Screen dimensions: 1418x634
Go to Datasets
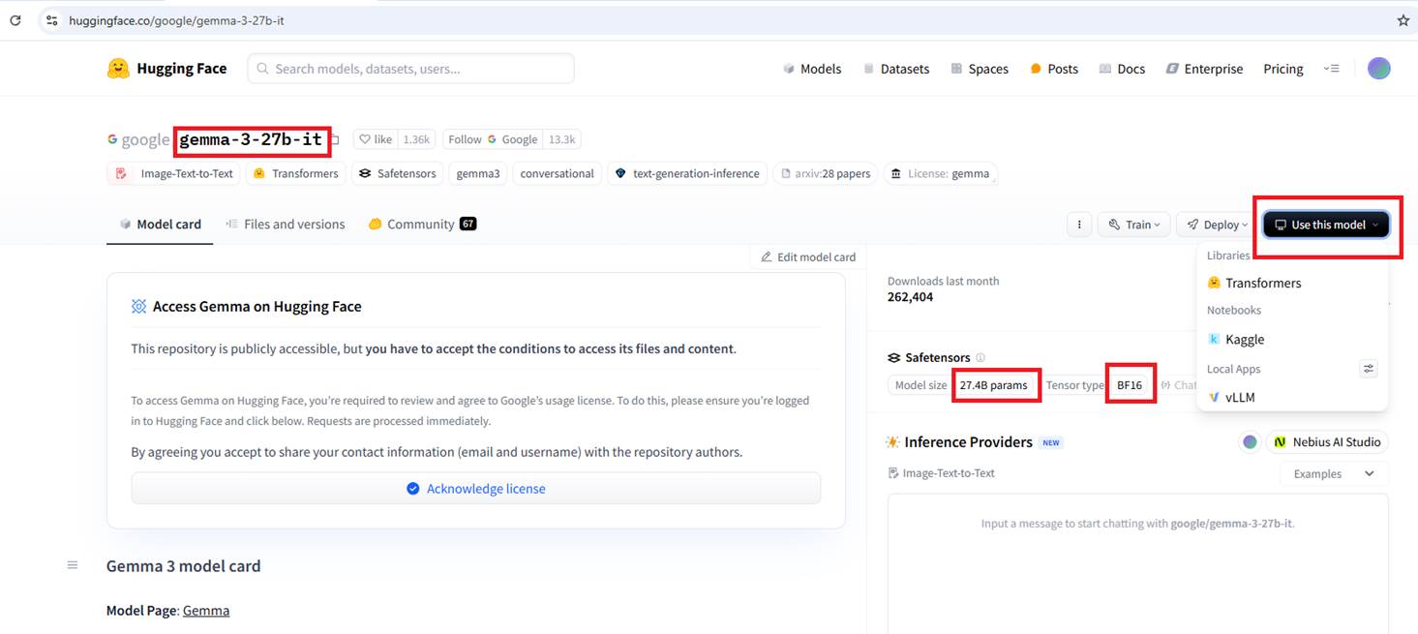(896, 69)
